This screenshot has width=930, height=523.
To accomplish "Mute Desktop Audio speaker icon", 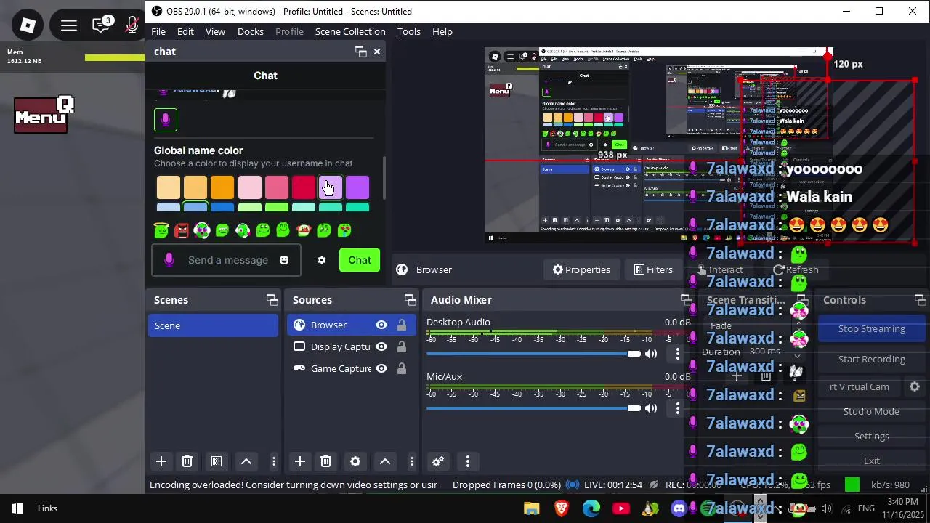I will (x=651, y=354).
